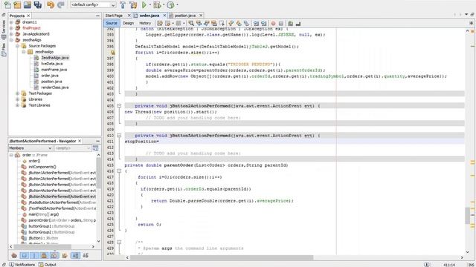The image size is (476, 267).
Task: Select parentOrder method in Navigator
Action: [x=62, y=220]
